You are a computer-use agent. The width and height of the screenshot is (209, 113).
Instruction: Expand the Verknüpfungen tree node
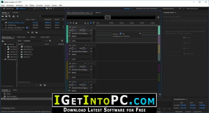click(3, 59)
